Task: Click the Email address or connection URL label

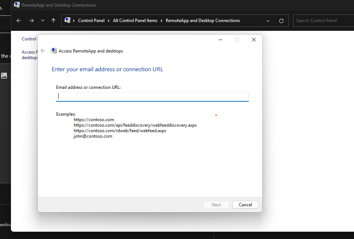Action: point(88,87)
